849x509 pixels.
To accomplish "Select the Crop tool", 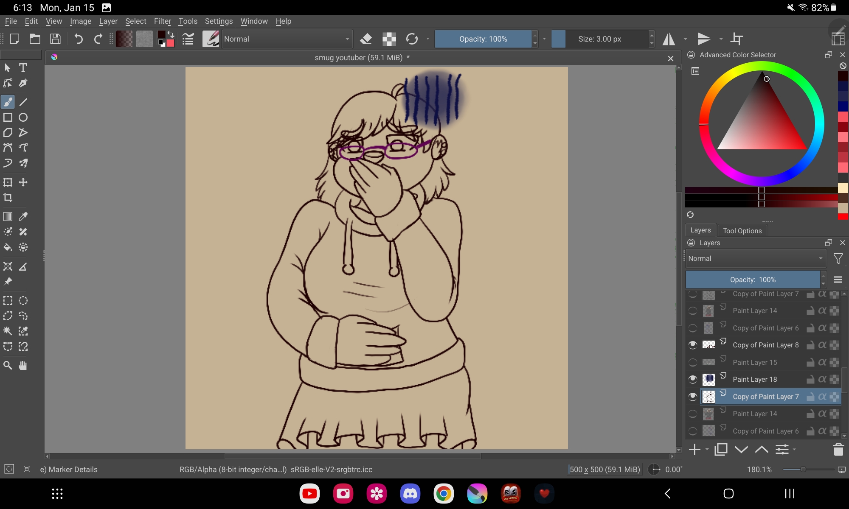I will coord(8,198).
